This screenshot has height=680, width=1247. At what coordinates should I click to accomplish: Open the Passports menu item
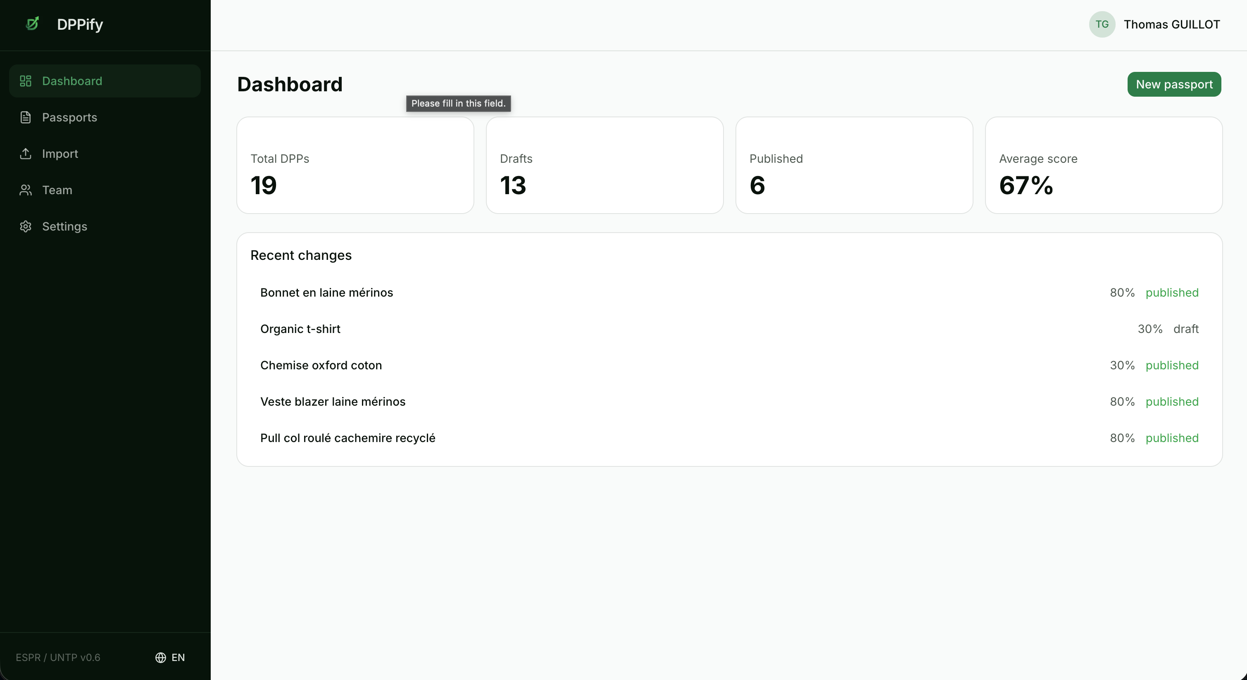69,117
